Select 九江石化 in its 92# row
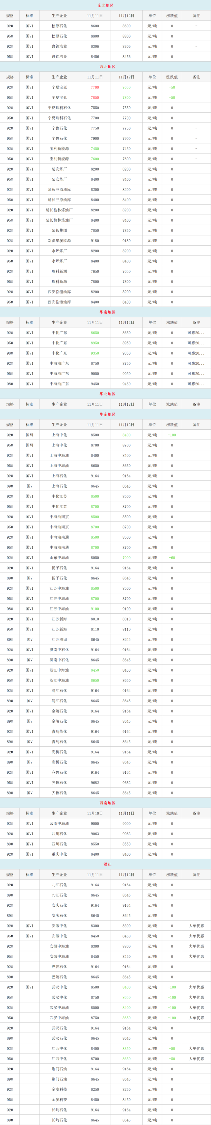 click(x=59, y=885)
